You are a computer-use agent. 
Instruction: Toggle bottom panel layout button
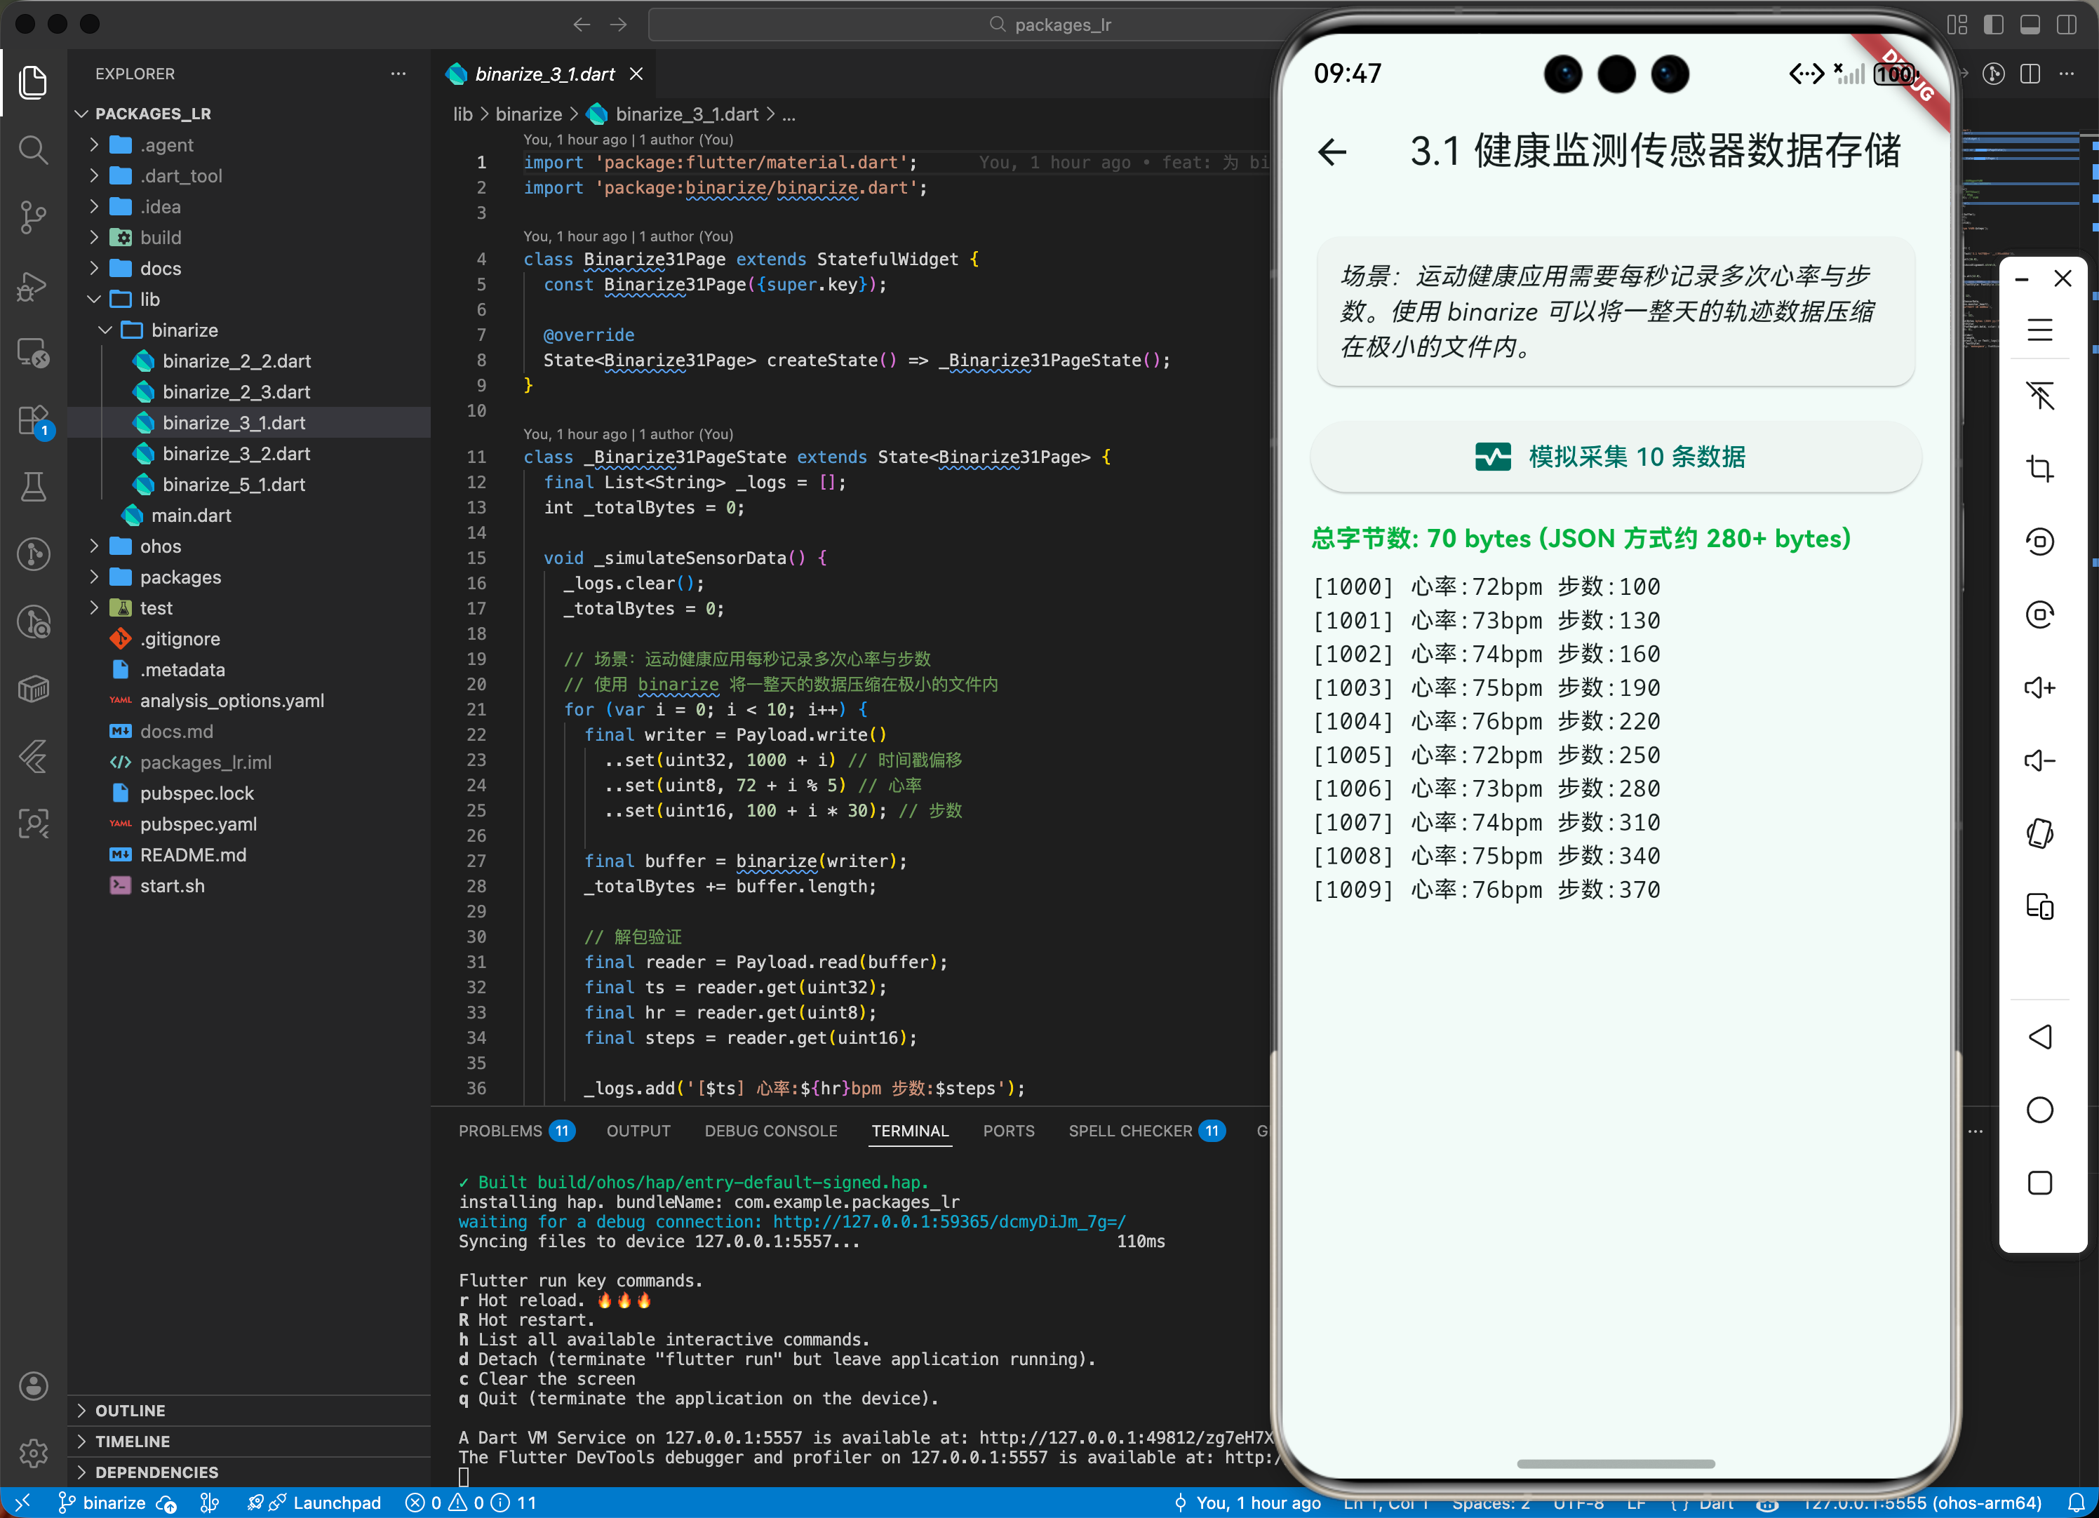2030,25
